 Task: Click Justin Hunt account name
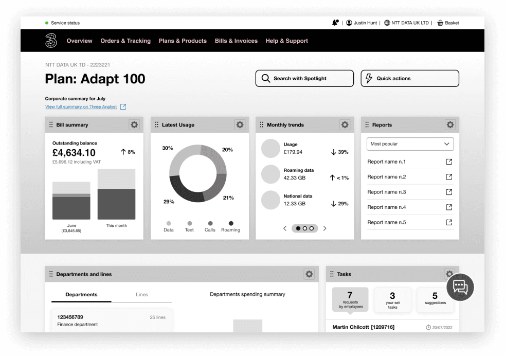point(365,23)
